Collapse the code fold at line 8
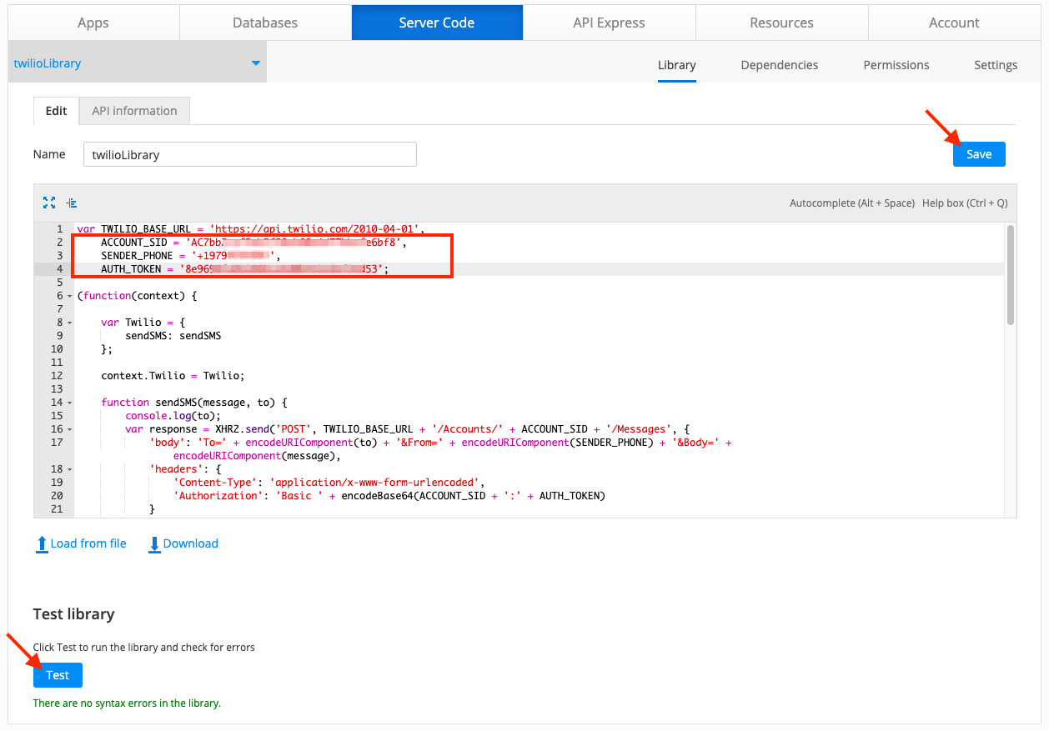The image size is (1049, 731). [x=70, y=323]
